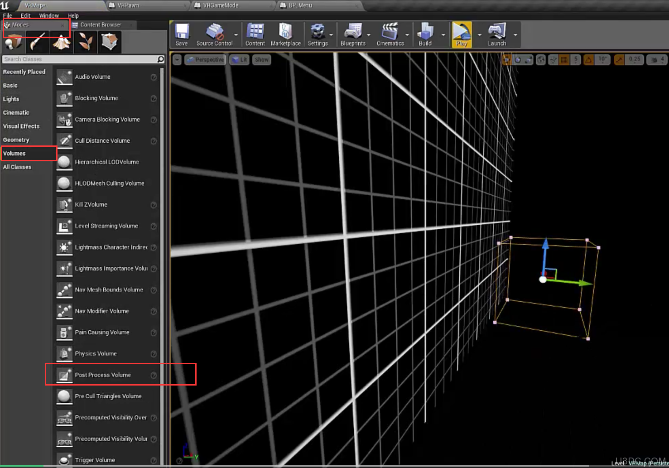669x468 pixels.
Task: Open the rotation snap 10° dropdown
Action: point(602,60)
